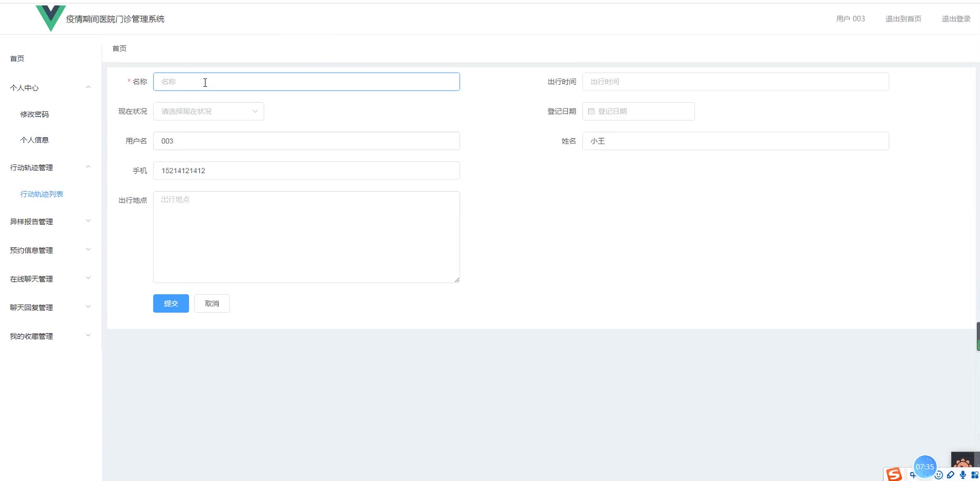Click the 手机 field with 15214121412
This screenshot has height=481, width=980.
click(x=307, y=171)
